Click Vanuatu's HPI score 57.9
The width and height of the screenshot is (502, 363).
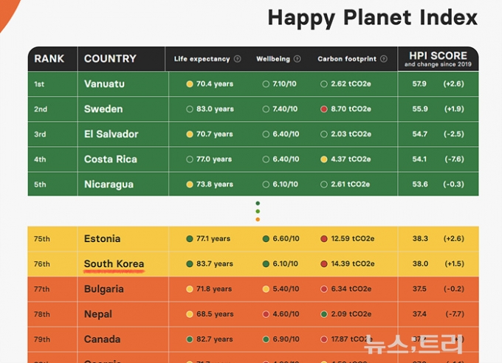[419, 84]
